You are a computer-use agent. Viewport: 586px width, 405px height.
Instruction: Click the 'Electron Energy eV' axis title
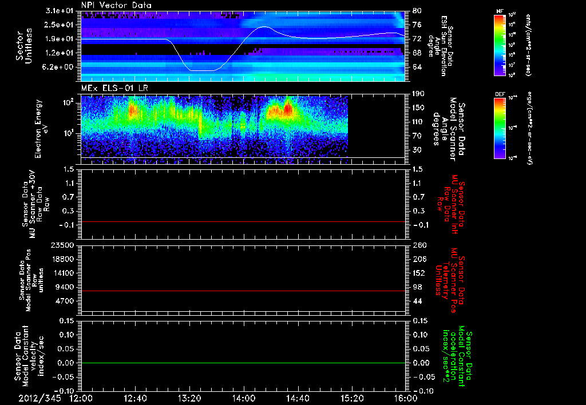[41, 129]
